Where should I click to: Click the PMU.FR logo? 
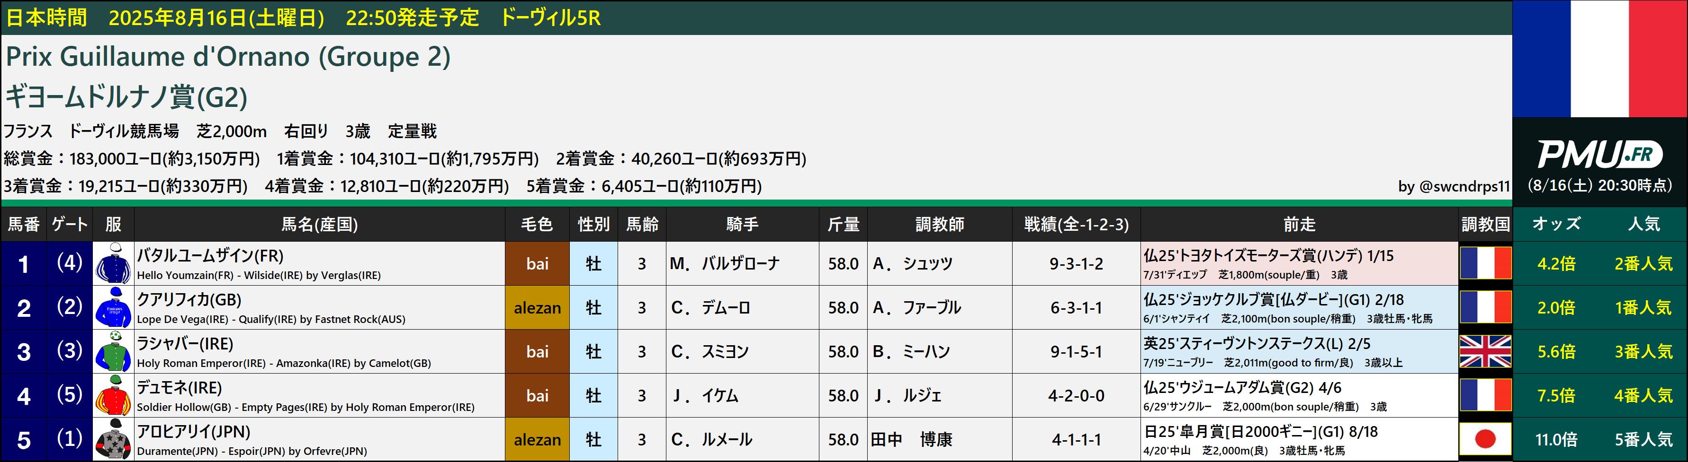tap(1599, 155)
